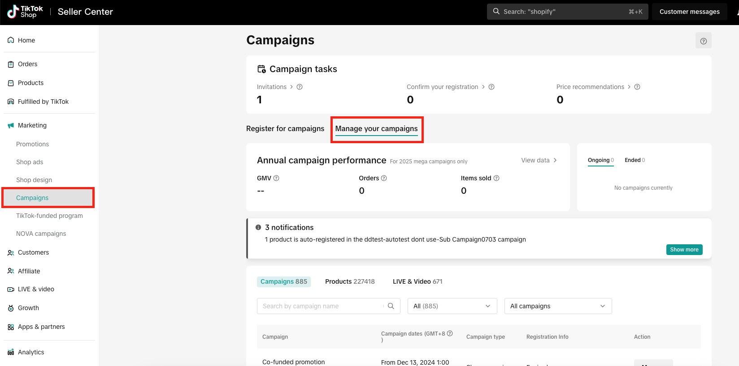
Task: Collapse the Marketing sidebar section
Action: 32,125
